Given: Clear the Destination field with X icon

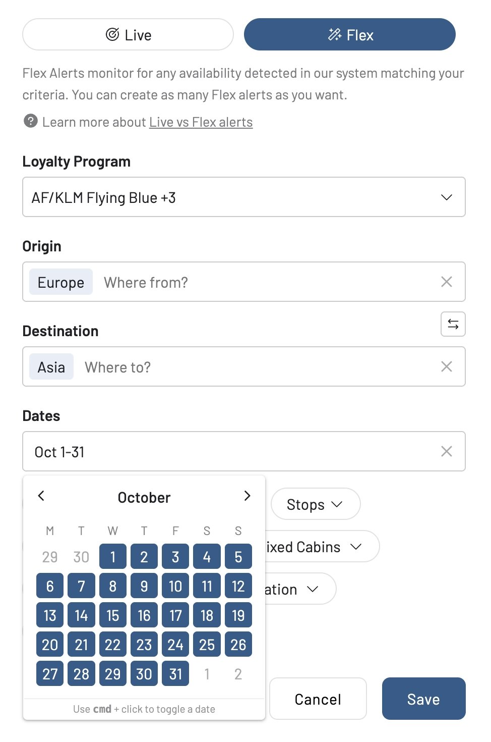Looking at the screenshot, I should pos(446,366).
